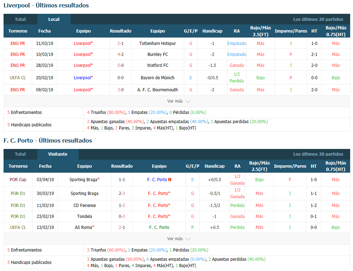Open 1-2 result versus CD Feirense
Viewport: 353px width, 271px height.
[x=122, y=206]
